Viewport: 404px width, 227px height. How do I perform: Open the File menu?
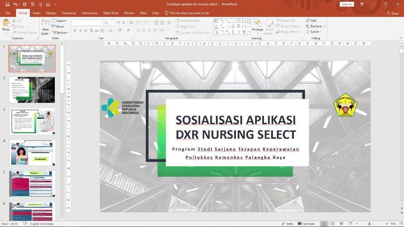coord(8,13)
